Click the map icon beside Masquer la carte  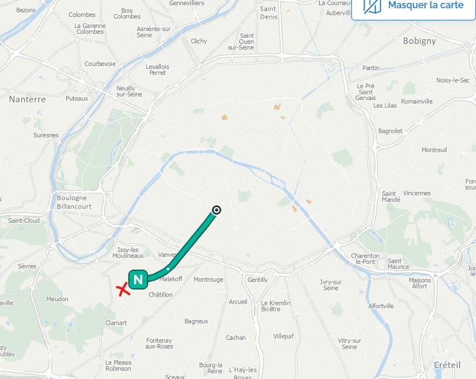coord(372,6)
